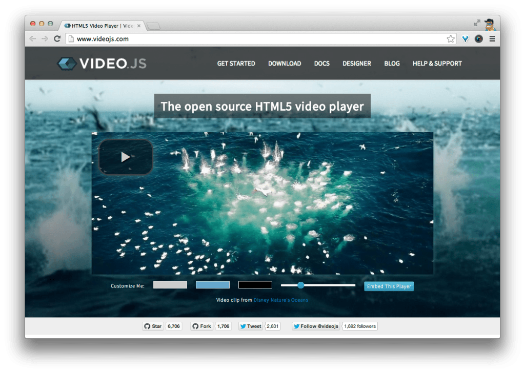Select the blue customize color swatch
525x373 pixels.
[213, 285]
